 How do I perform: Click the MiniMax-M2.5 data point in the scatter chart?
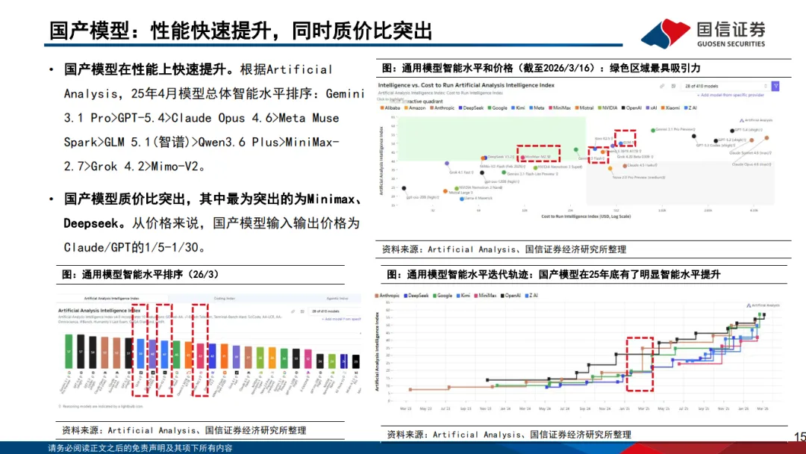tap(522, 158)
